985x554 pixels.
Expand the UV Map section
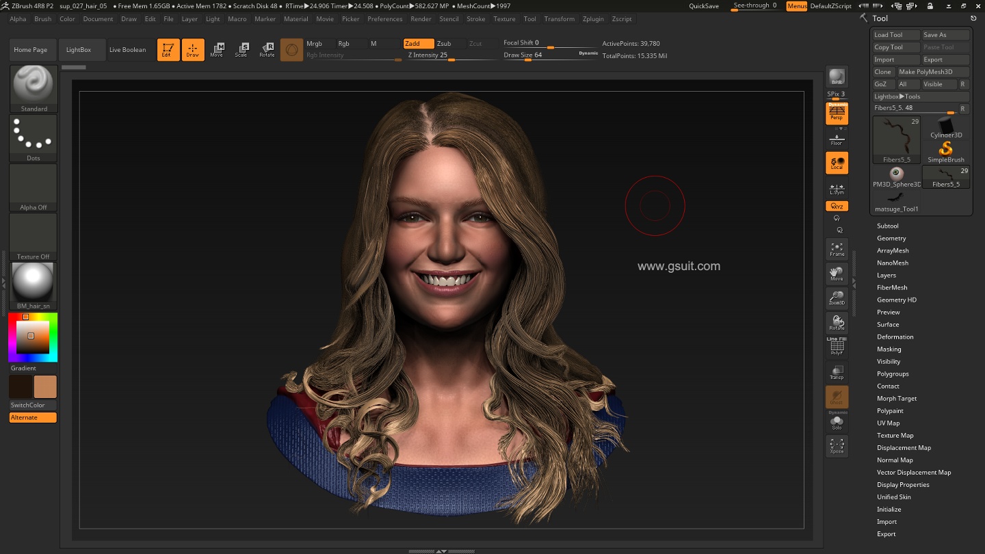coord(889,423)
